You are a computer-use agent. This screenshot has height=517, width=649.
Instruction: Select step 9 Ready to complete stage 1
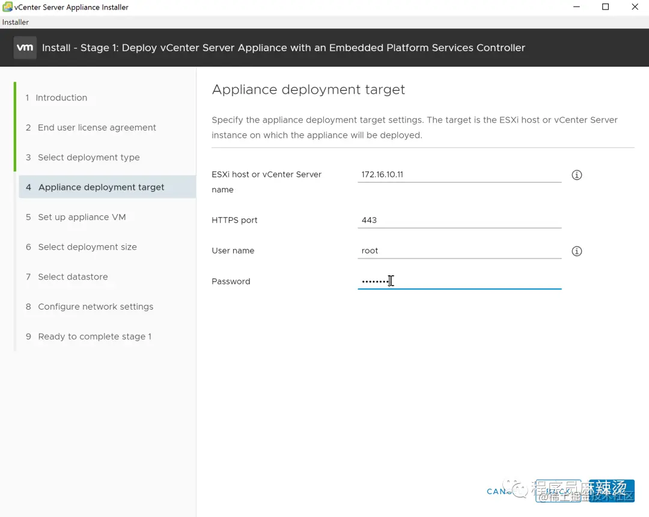(89, 337)
